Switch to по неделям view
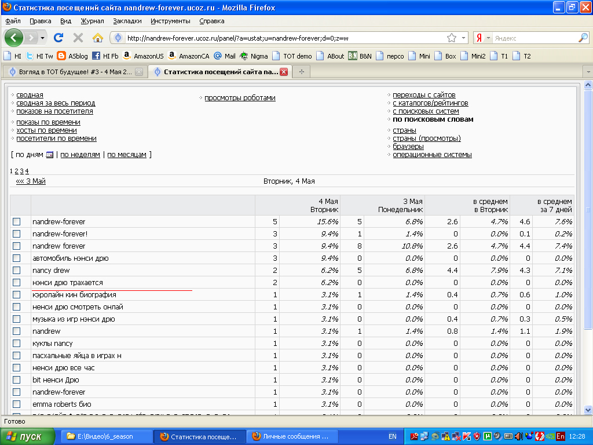The image size is (593, 445). tap(80, 154)
